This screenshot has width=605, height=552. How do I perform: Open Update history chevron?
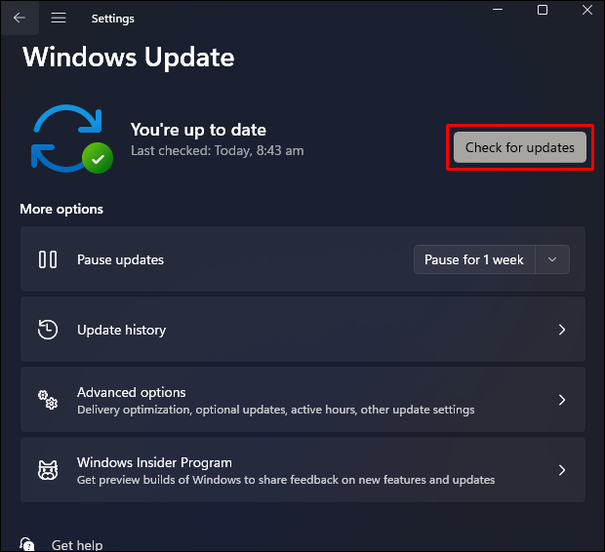(562, 330)
